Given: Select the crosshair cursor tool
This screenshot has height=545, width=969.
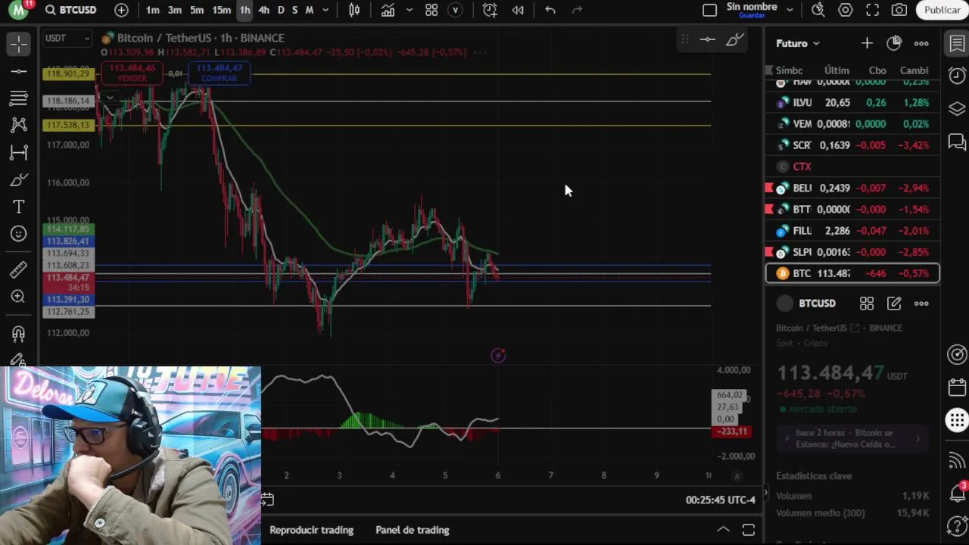Looking at the screenshot, I should click(x=19, y=44).
